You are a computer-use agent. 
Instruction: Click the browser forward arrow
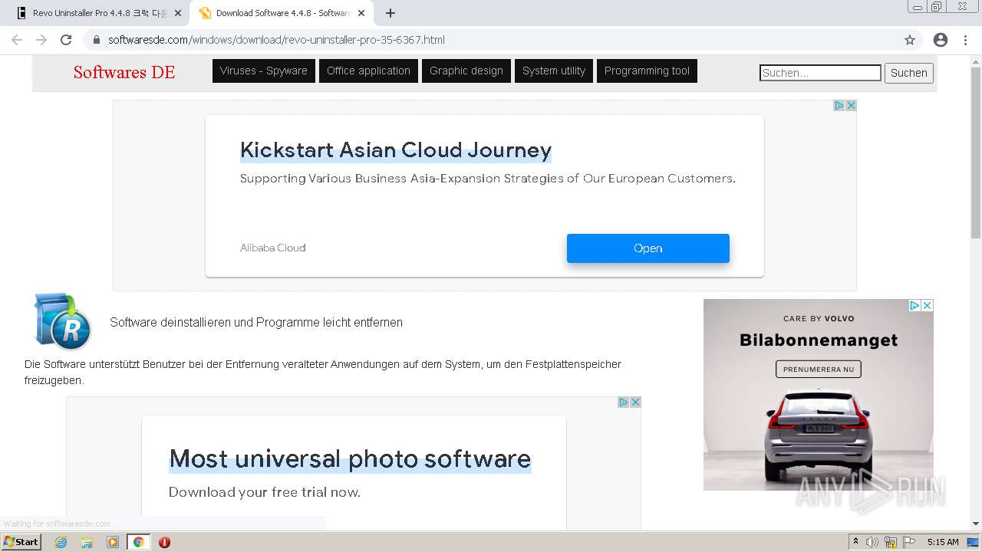[41, 40]
